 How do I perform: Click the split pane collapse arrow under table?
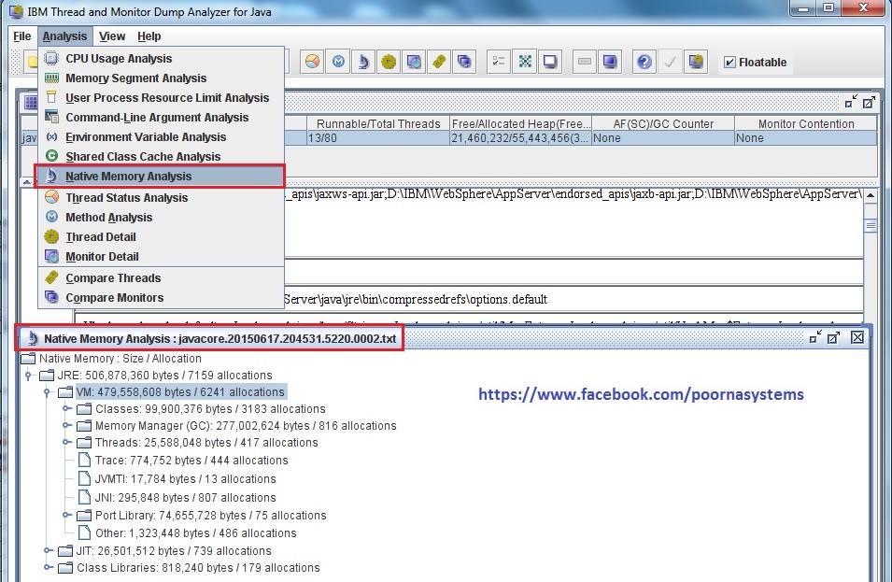27,182
